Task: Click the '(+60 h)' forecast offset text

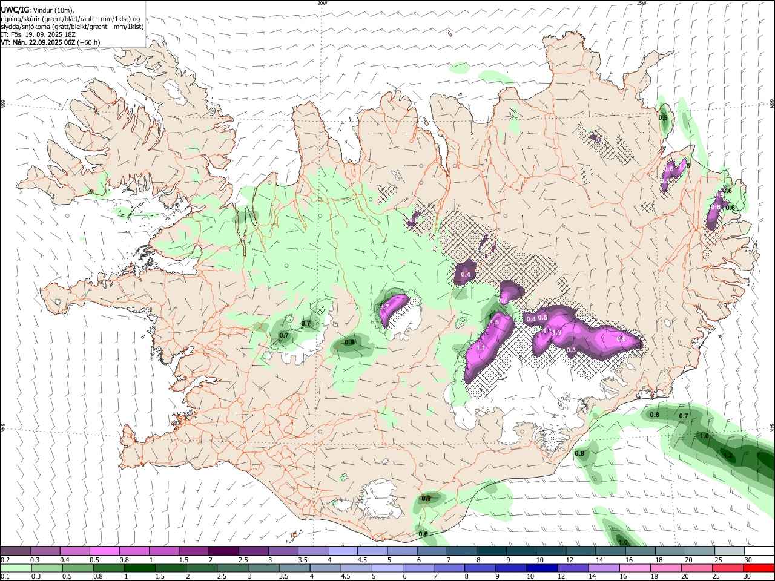Action: (89, 42)
